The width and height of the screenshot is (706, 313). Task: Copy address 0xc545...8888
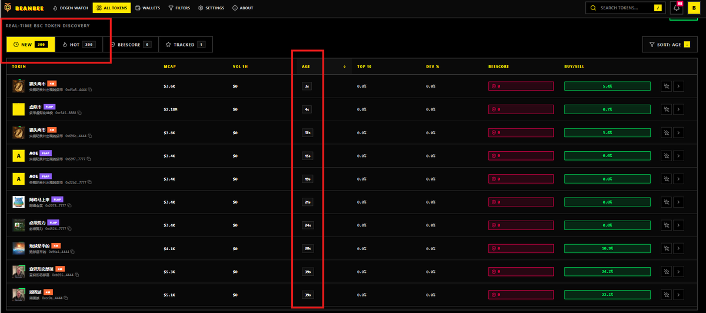pyautogui.click(x=79, y=112)
